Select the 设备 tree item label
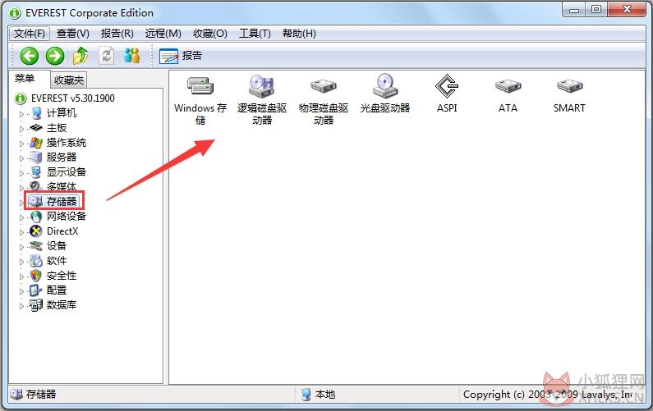Screen dimensions: 653x411 tap(56, 246)
